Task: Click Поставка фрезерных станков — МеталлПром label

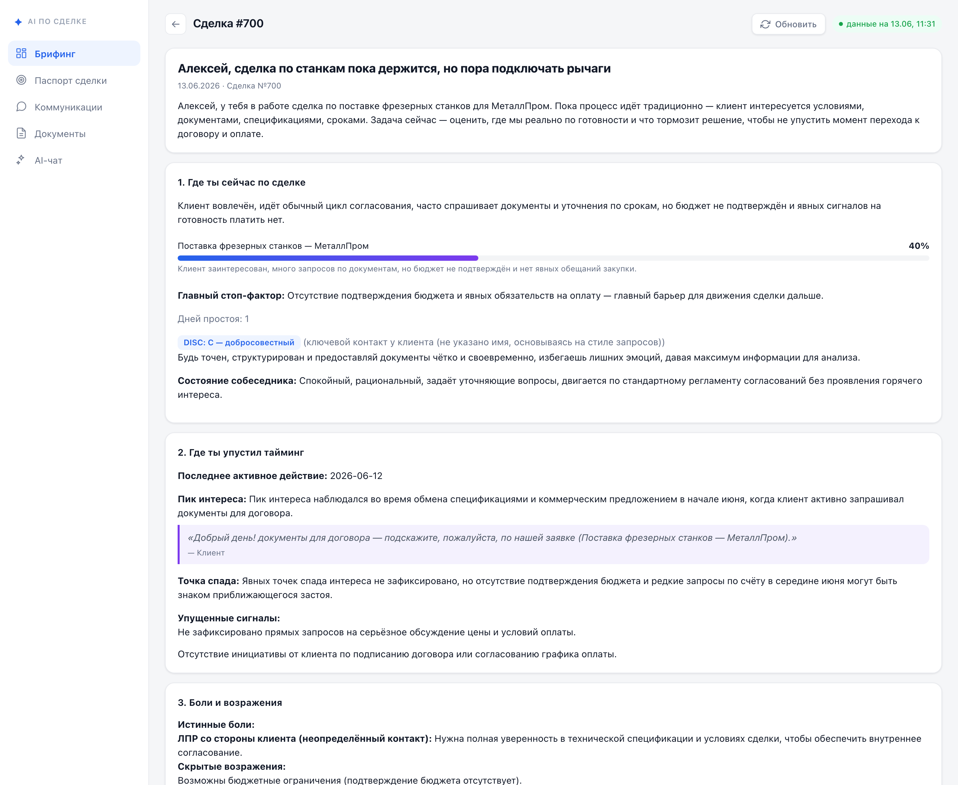Action: coord(273,245)
